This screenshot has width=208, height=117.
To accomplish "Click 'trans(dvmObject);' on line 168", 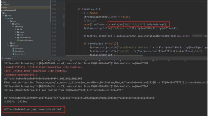I will [x=102, y=55].
